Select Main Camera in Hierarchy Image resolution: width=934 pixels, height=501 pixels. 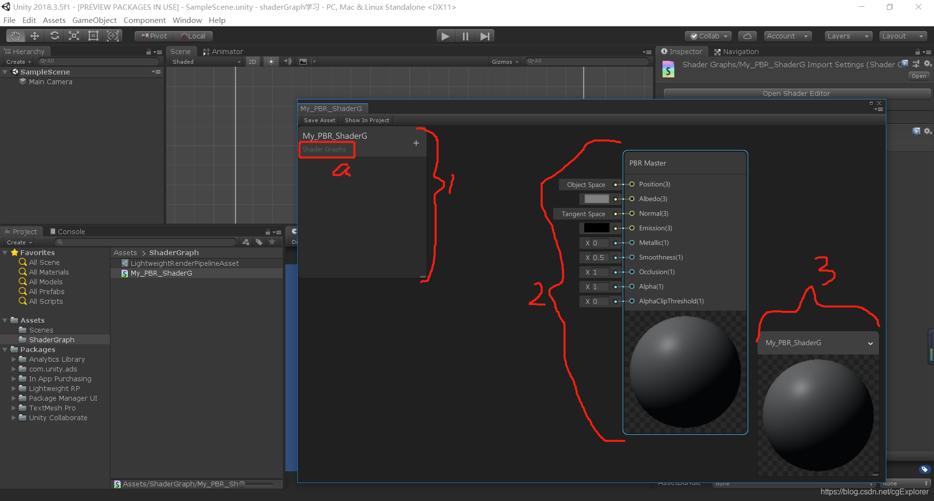(x=51, y=82)
